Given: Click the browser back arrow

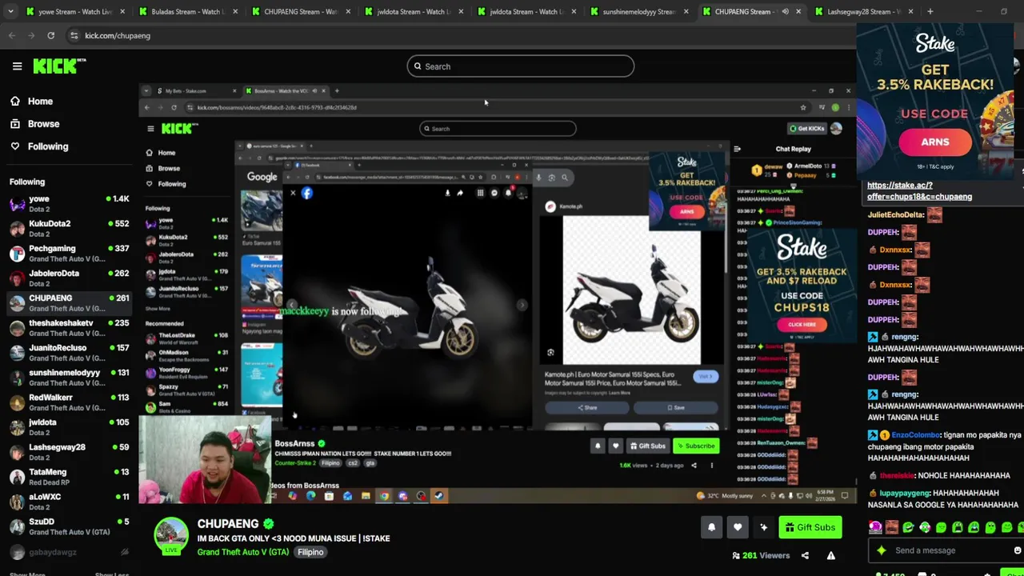Looking at the screenshot, I should tap(12, 35).
